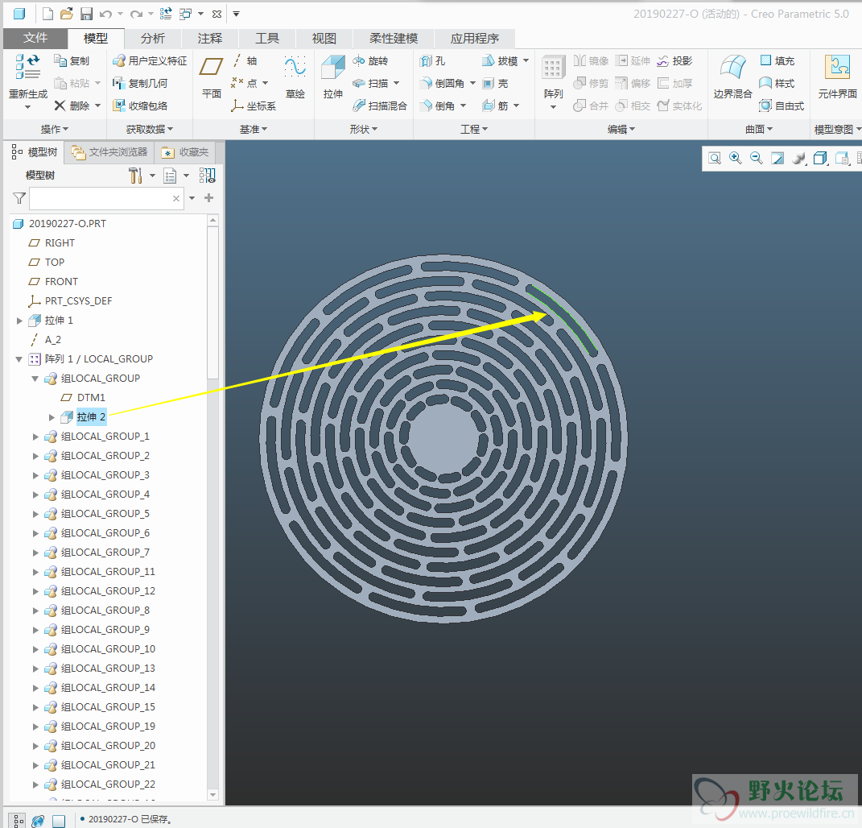Switch to the View (视图) tab
This screenshot has width=862, height=828.
tap(324, 39)
